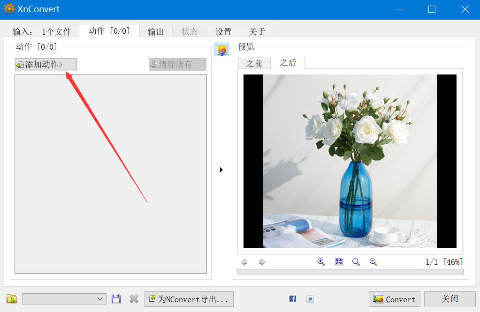Viewport: 480px width, 312px height.
Task: Minimize the XnConvert window
Action: 399,9
